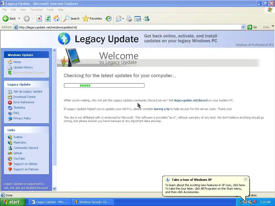
Task: Open the Edit menu
Action: tap(13, 10)
